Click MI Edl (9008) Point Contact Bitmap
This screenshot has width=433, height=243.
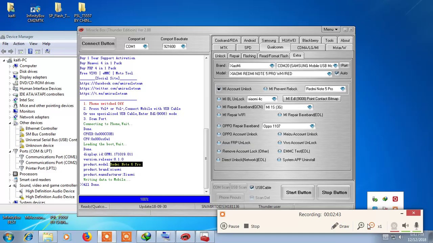click(312, 99)
